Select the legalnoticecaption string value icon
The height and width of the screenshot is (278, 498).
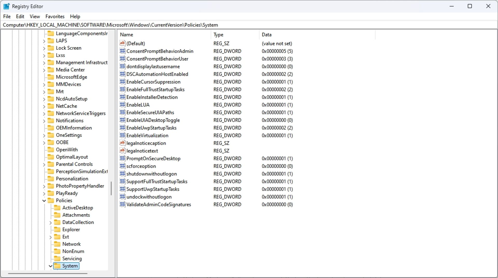click(122, 143)
